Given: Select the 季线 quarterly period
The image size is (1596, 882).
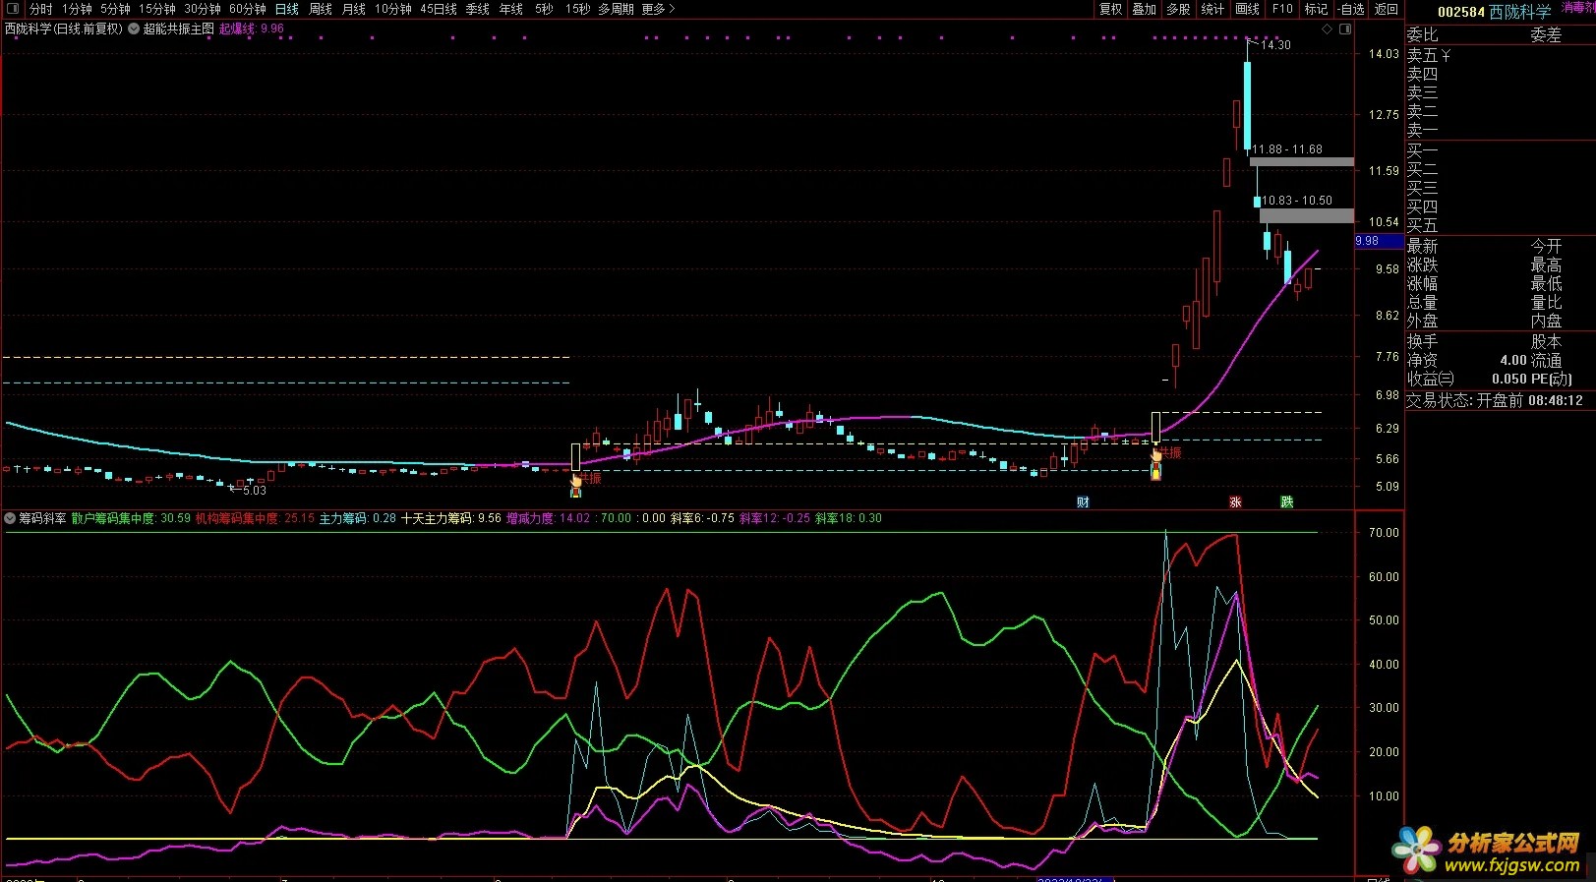Looking at the screenshot, I should click(x=478, y=9).
